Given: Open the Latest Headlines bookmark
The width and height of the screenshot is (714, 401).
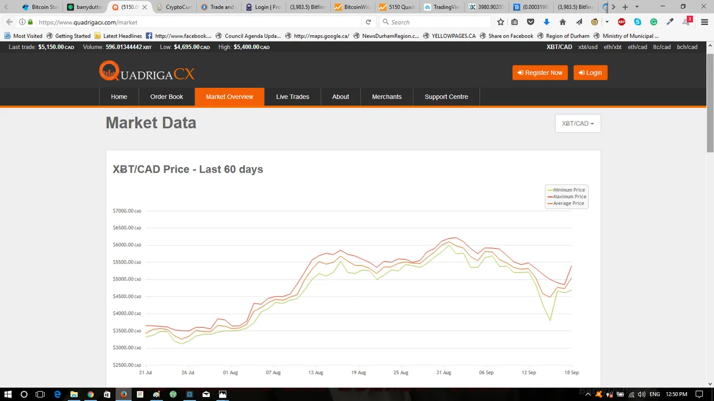Looking at the screenshot, I should click(118, 36).
